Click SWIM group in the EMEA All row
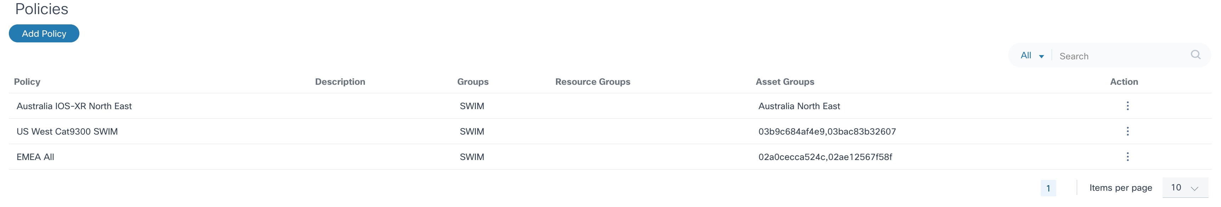 point(472,158)
